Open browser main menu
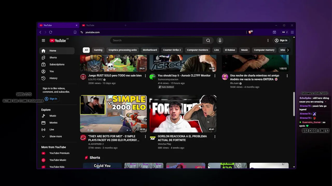The height and width of the screenshot is (186, 332). [292, 32]
